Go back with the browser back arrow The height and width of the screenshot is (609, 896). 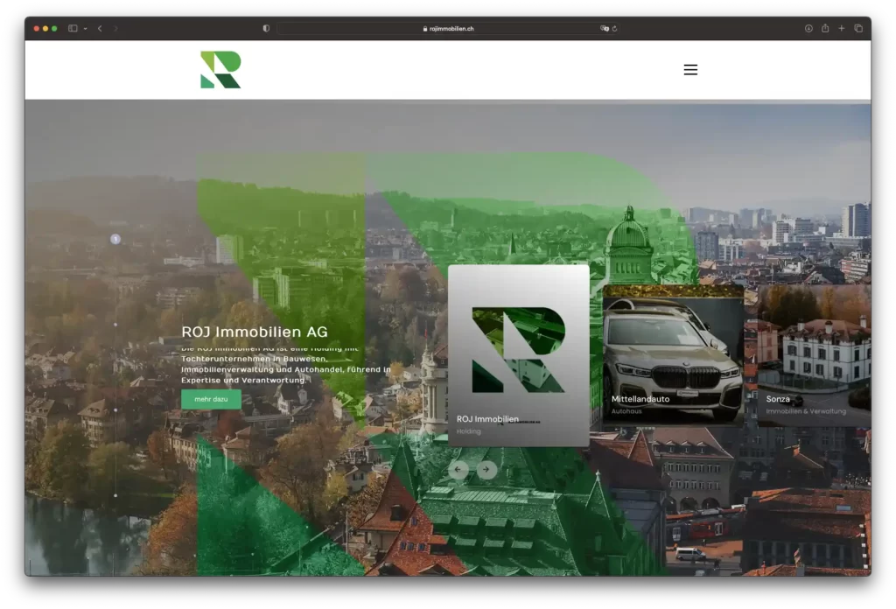[x=100, y=28]
